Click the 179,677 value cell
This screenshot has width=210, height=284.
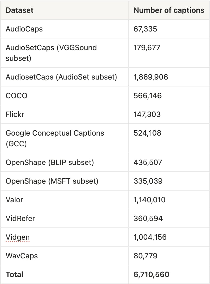click(x=147, y=48)
